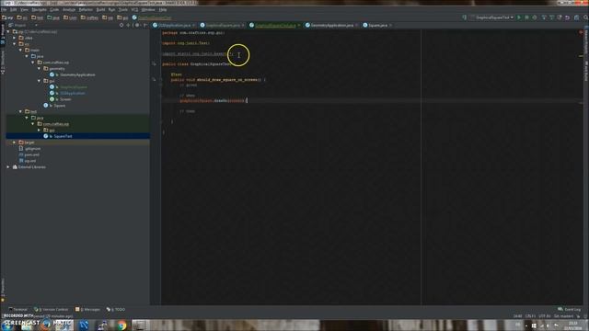Collapse the test folder in project tree

tap(20, 111)
